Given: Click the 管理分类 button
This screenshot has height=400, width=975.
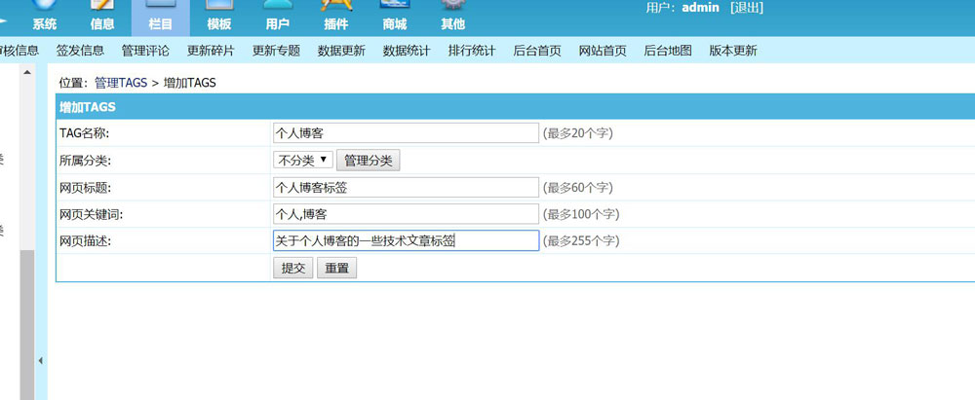Looking at the screenshot, I should 368,161.
